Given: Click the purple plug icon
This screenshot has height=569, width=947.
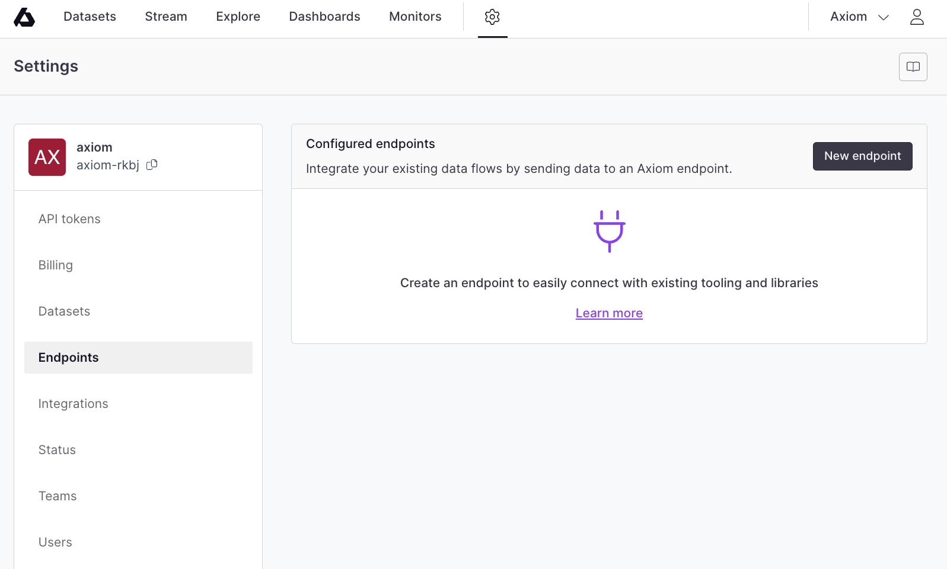Looking at the screenshot, I should coord(610,231).
